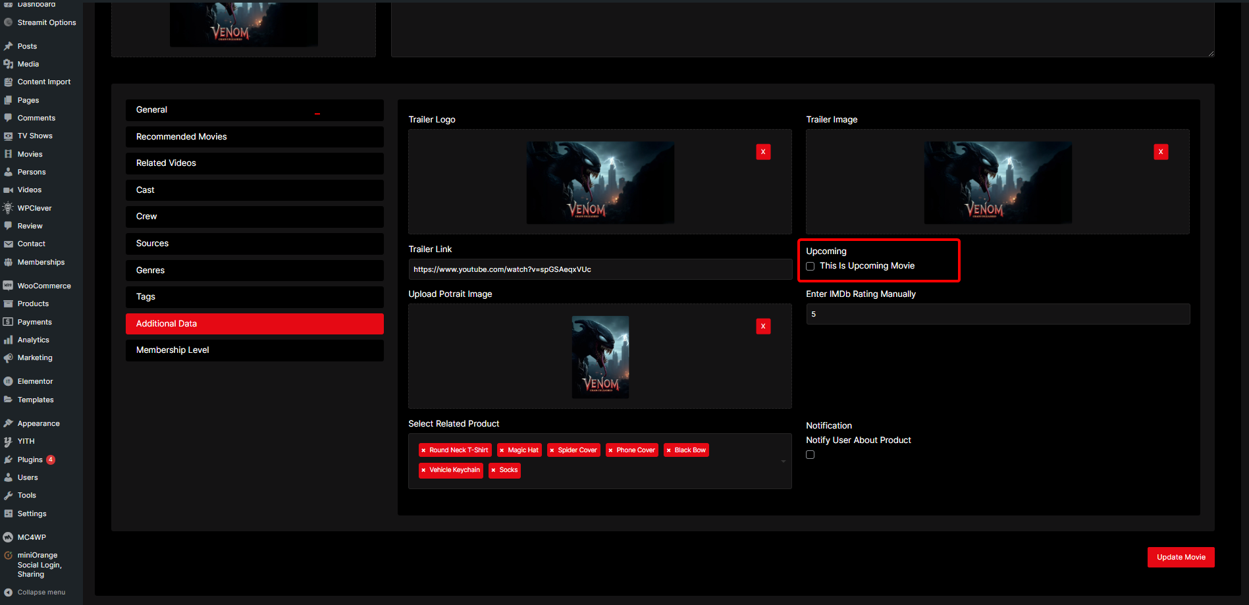The width and height of the screenshot is (1249, 605).
Task: Switch to the Tags tab
Action: tap(255, 297)
